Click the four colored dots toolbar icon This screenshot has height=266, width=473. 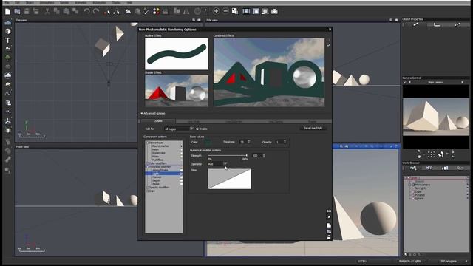click(x=156, y=12)
